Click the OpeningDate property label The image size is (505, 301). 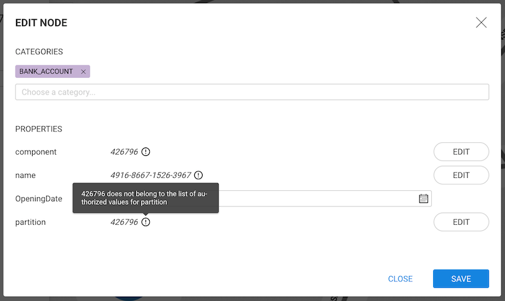[x=39, y=199]
